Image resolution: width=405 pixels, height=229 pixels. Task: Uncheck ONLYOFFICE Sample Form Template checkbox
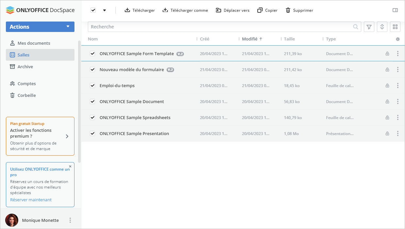92,53
